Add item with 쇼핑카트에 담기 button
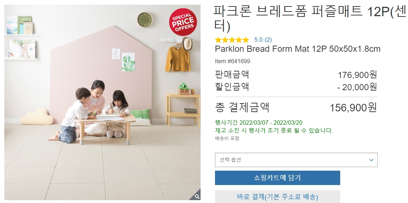Image resolution: width=408 pixels, height=203 pixels. coord(277,177)
